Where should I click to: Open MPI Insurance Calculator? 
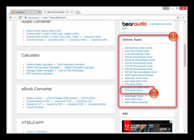coord(39,74)
